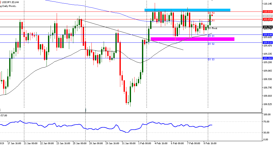Viewport: 274px width, 146px height.
Task: Select the D1 S3 label
Action: [x=211, y=60]
